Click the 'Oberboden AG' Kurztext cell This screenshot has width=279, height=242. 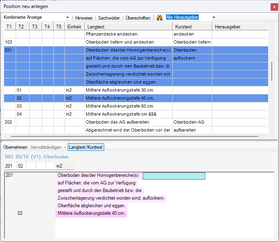[192, 122]
